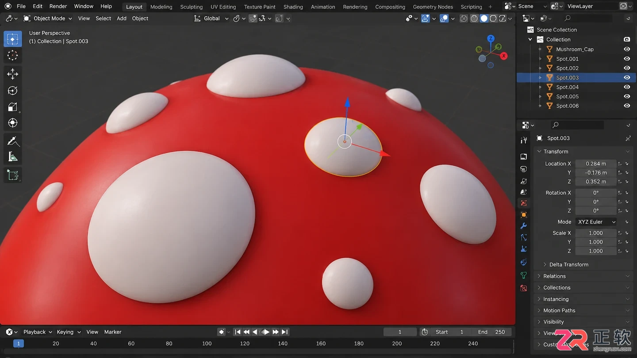
Task: Activate the Rotate tool
Action: (x=13, y=91)
